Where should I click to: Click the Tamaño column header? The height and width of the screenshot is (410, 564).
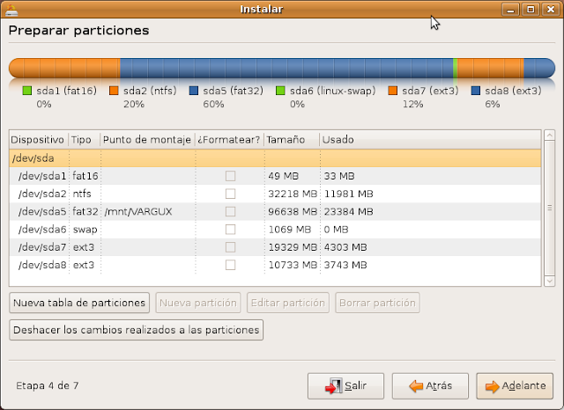point(292,140)
